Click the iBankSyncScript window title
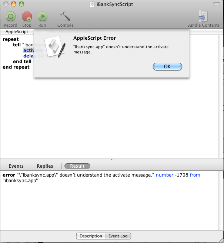The width and height of the screenshot is (224, 243). (115, 4)
